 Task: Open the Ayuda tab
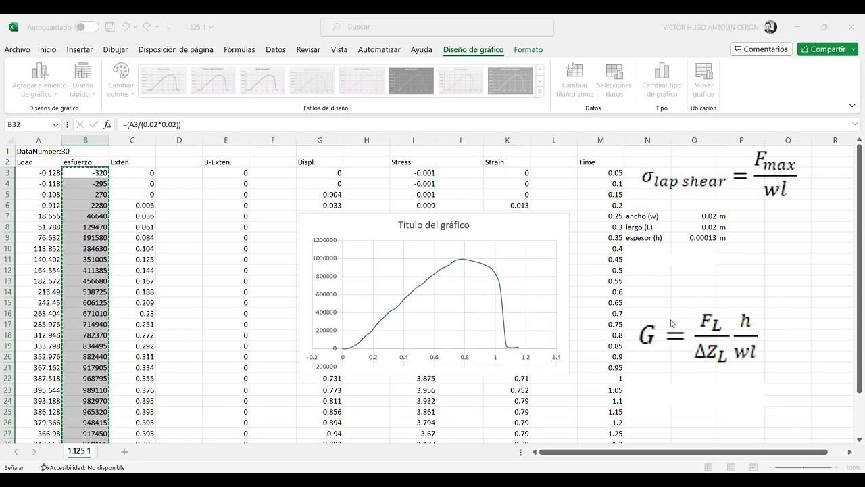421,49
